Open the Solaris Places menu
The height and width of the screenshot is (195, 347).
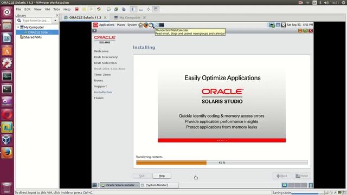(121, 25)
